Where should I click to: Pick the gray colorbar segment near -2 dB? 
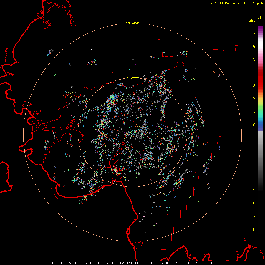click(x=260, y=151)
